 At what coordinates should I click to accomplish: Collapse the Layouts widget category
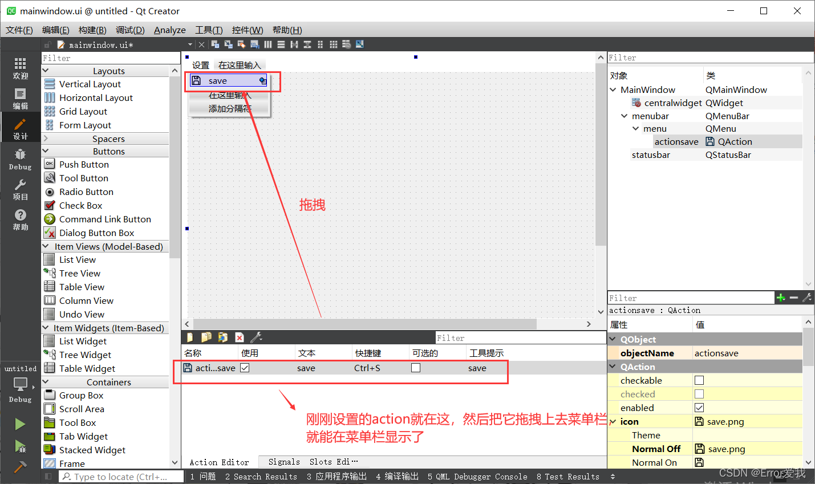pos(46,71)
